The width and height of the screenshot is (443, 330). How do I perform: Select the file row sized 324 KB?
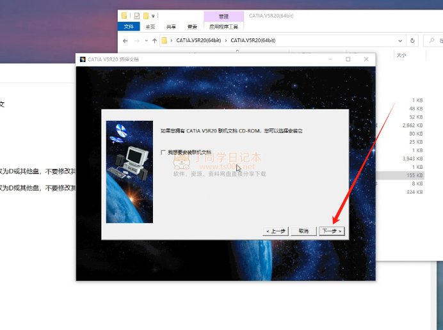pyautogui.click(x=400, y=192)
